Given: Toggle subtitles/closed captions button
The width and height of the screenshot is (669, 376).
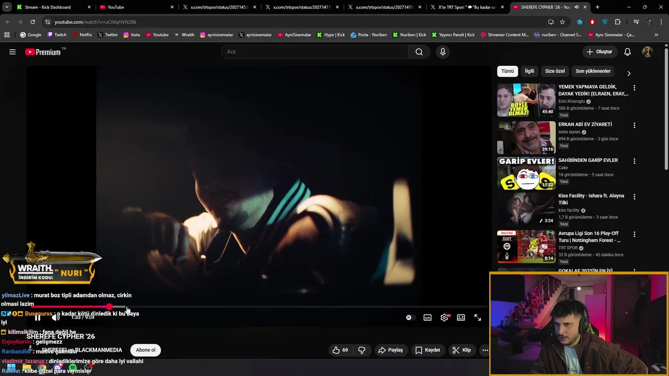Looking at the screenshot, I should (428, 318).
